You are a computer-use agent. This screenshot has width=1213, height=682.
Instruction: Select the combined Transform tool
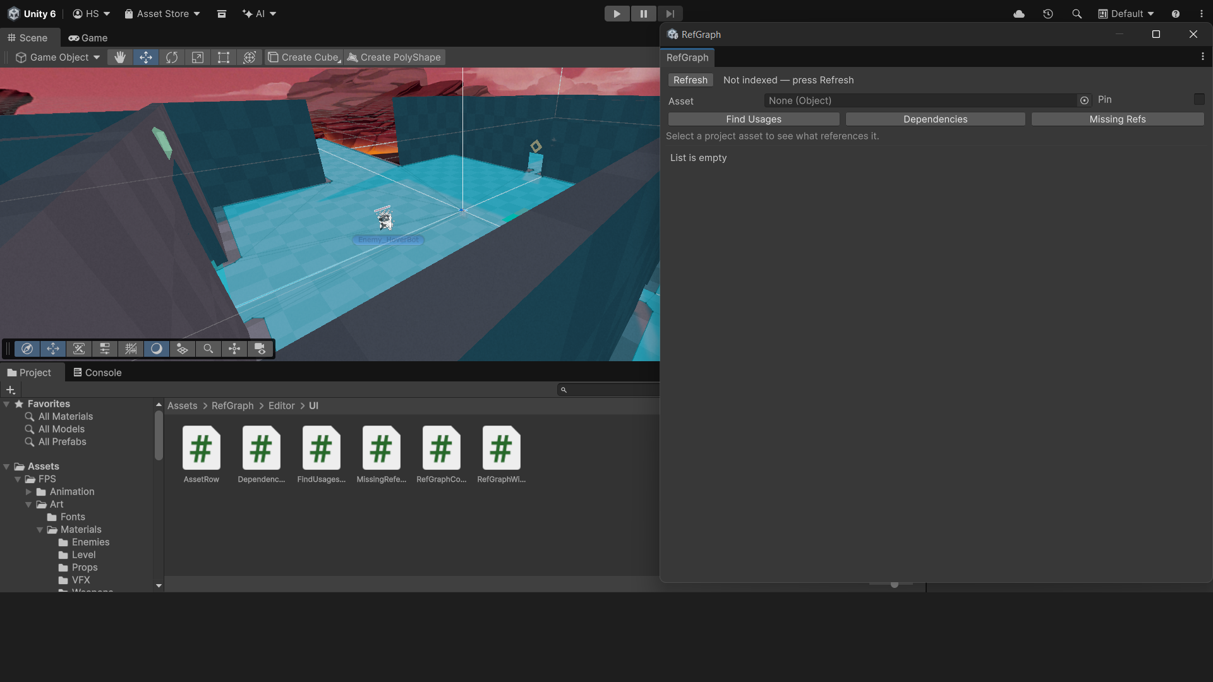[x=250, y=57]
